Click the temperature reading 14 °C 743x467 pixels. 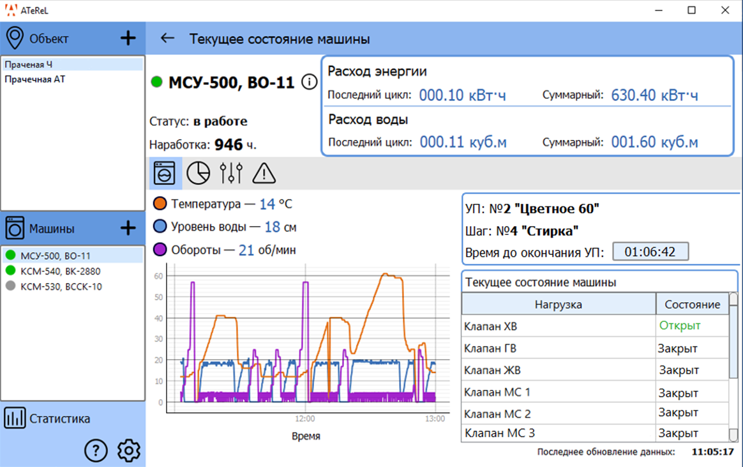(x=276, y=204)
